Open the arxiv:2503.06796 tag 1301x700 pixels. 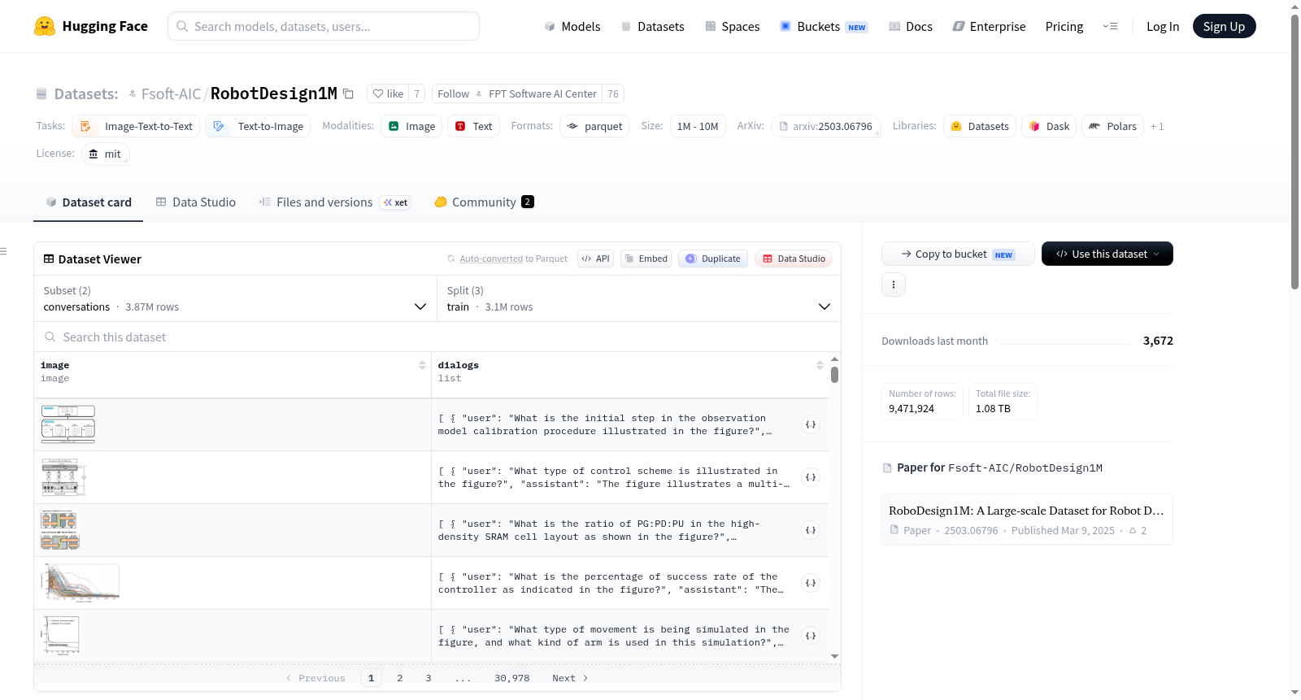coord(826,126)
